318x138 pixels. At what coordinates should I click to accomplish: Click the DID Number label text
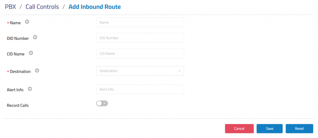18,39
